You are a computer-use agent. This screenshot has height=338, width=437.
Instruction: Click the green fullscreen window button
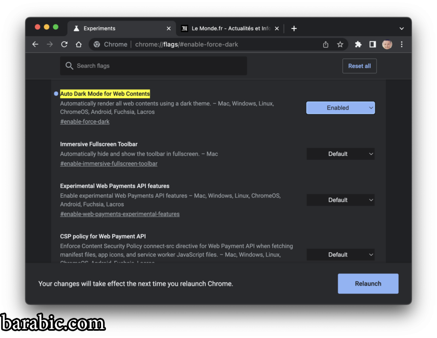(55, 27)
